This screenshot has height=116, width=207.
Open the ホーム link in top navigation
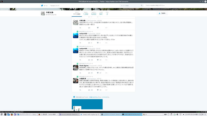[x=46, y=6]
